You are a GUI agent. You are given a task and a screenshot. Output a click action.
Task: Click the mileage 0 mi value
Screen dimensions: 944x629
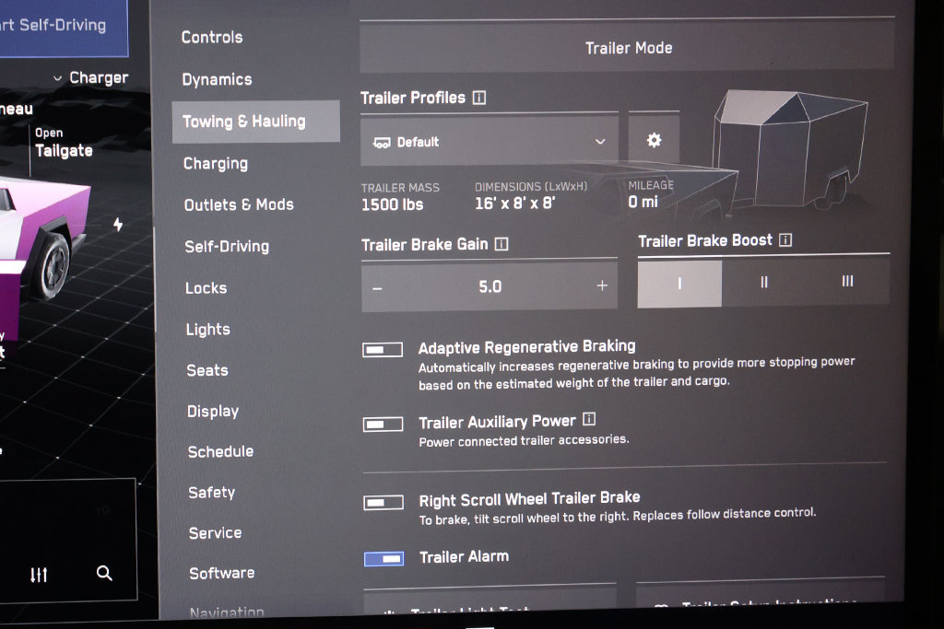pos(643,202)
